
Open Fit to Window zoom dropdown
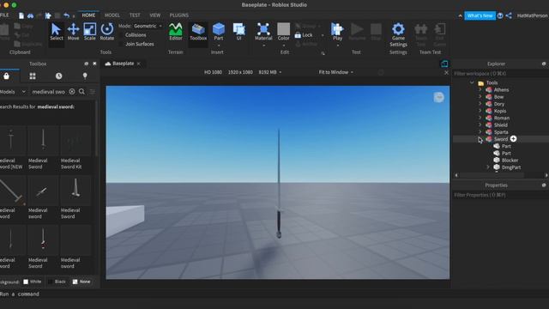point(335,72)
